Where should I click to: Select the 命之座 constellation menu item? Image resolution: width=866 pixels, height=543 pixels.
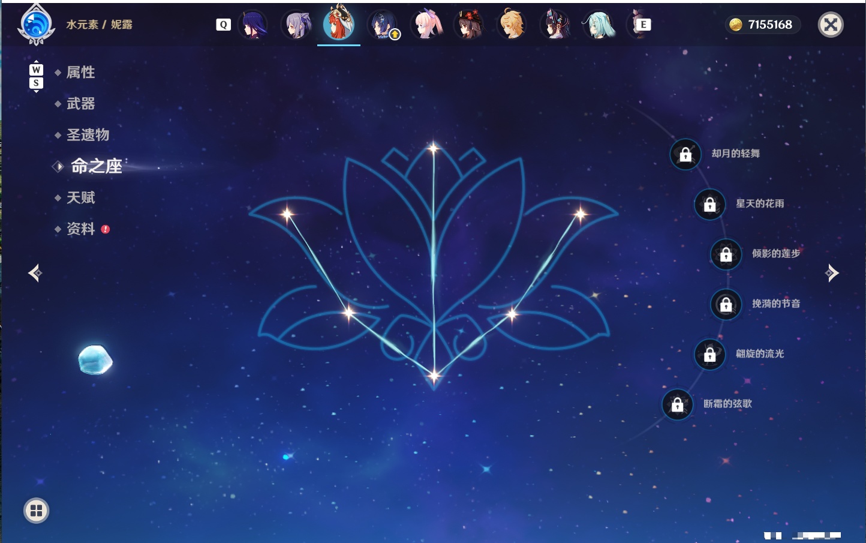pos(96,166)
